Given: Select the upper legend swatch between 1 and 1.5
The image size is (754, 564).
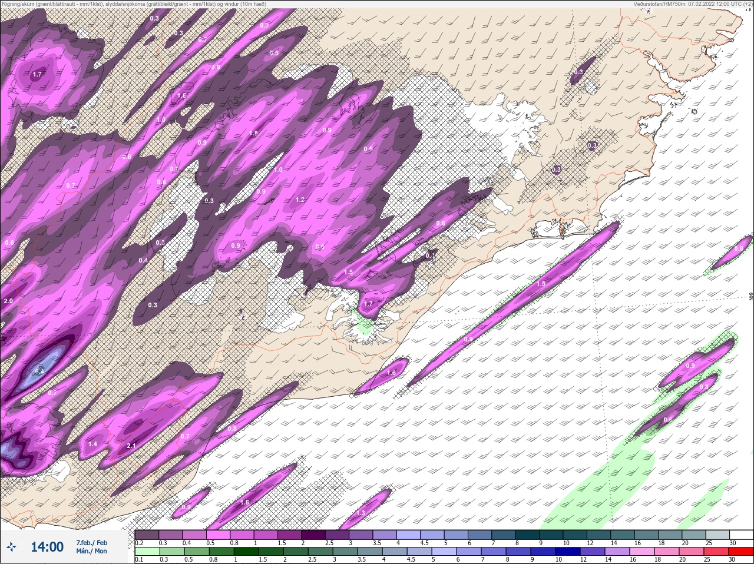Looking at the screenshot, I should click(266, 535).
